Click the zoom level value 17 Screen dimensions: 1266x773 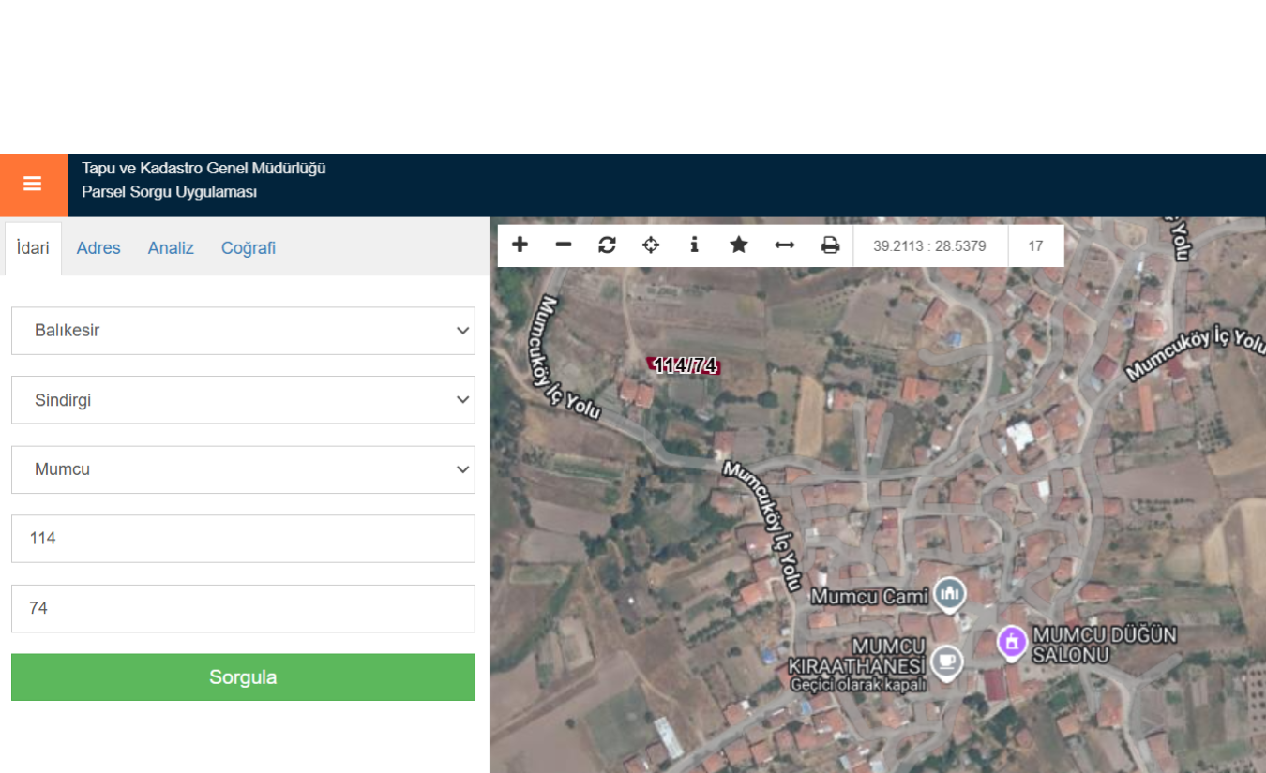(1035, 246)
